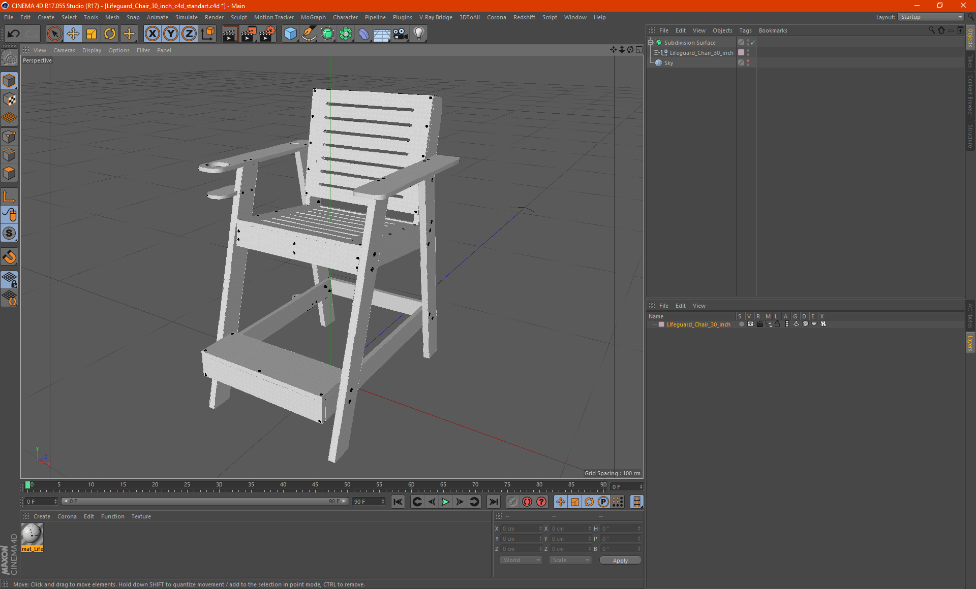Activate the Scale tool
Image resolution: width=976 pixels, height=589 pixels.
pyautogui.click(x=91, y=34)
